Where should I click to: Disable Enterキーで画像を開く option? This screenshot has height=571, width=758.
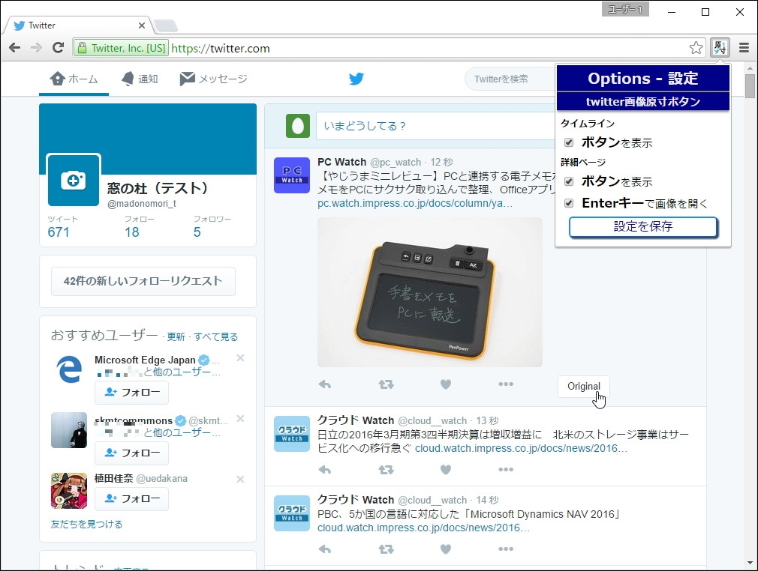click(569, 201)
